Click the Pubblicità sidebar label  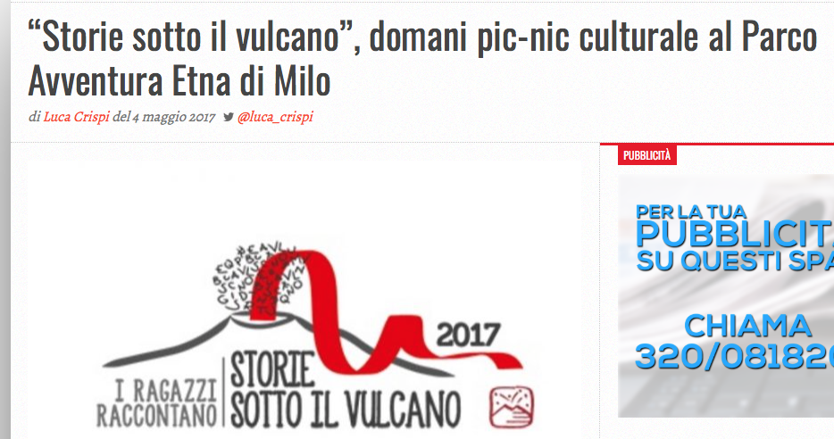646,156
